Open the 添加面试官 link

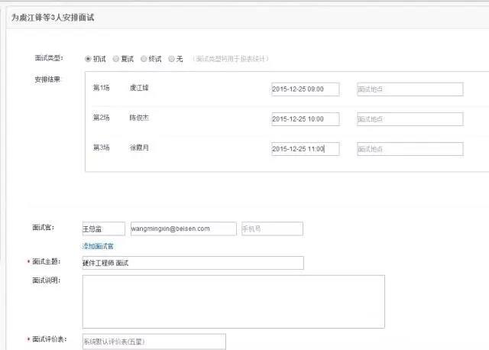tap(98, 246)
